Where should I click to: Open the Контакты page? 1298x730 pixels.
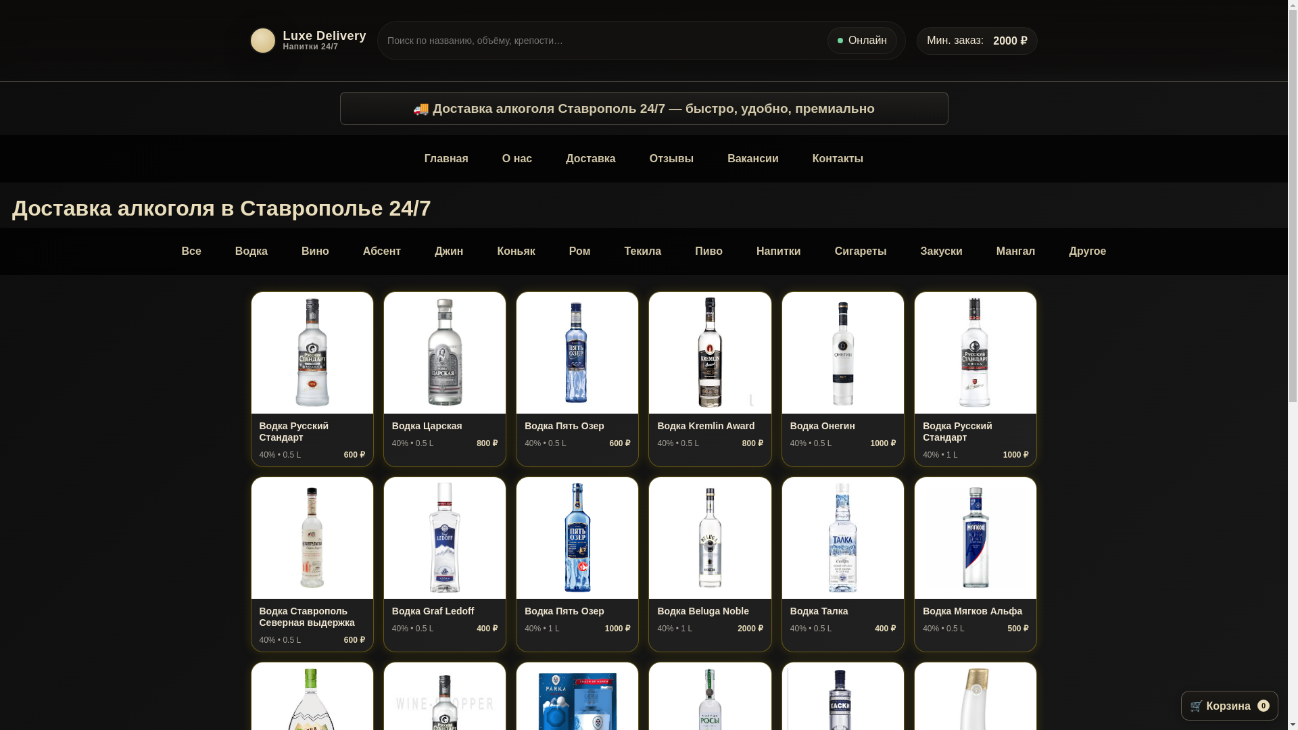[838, 159]
